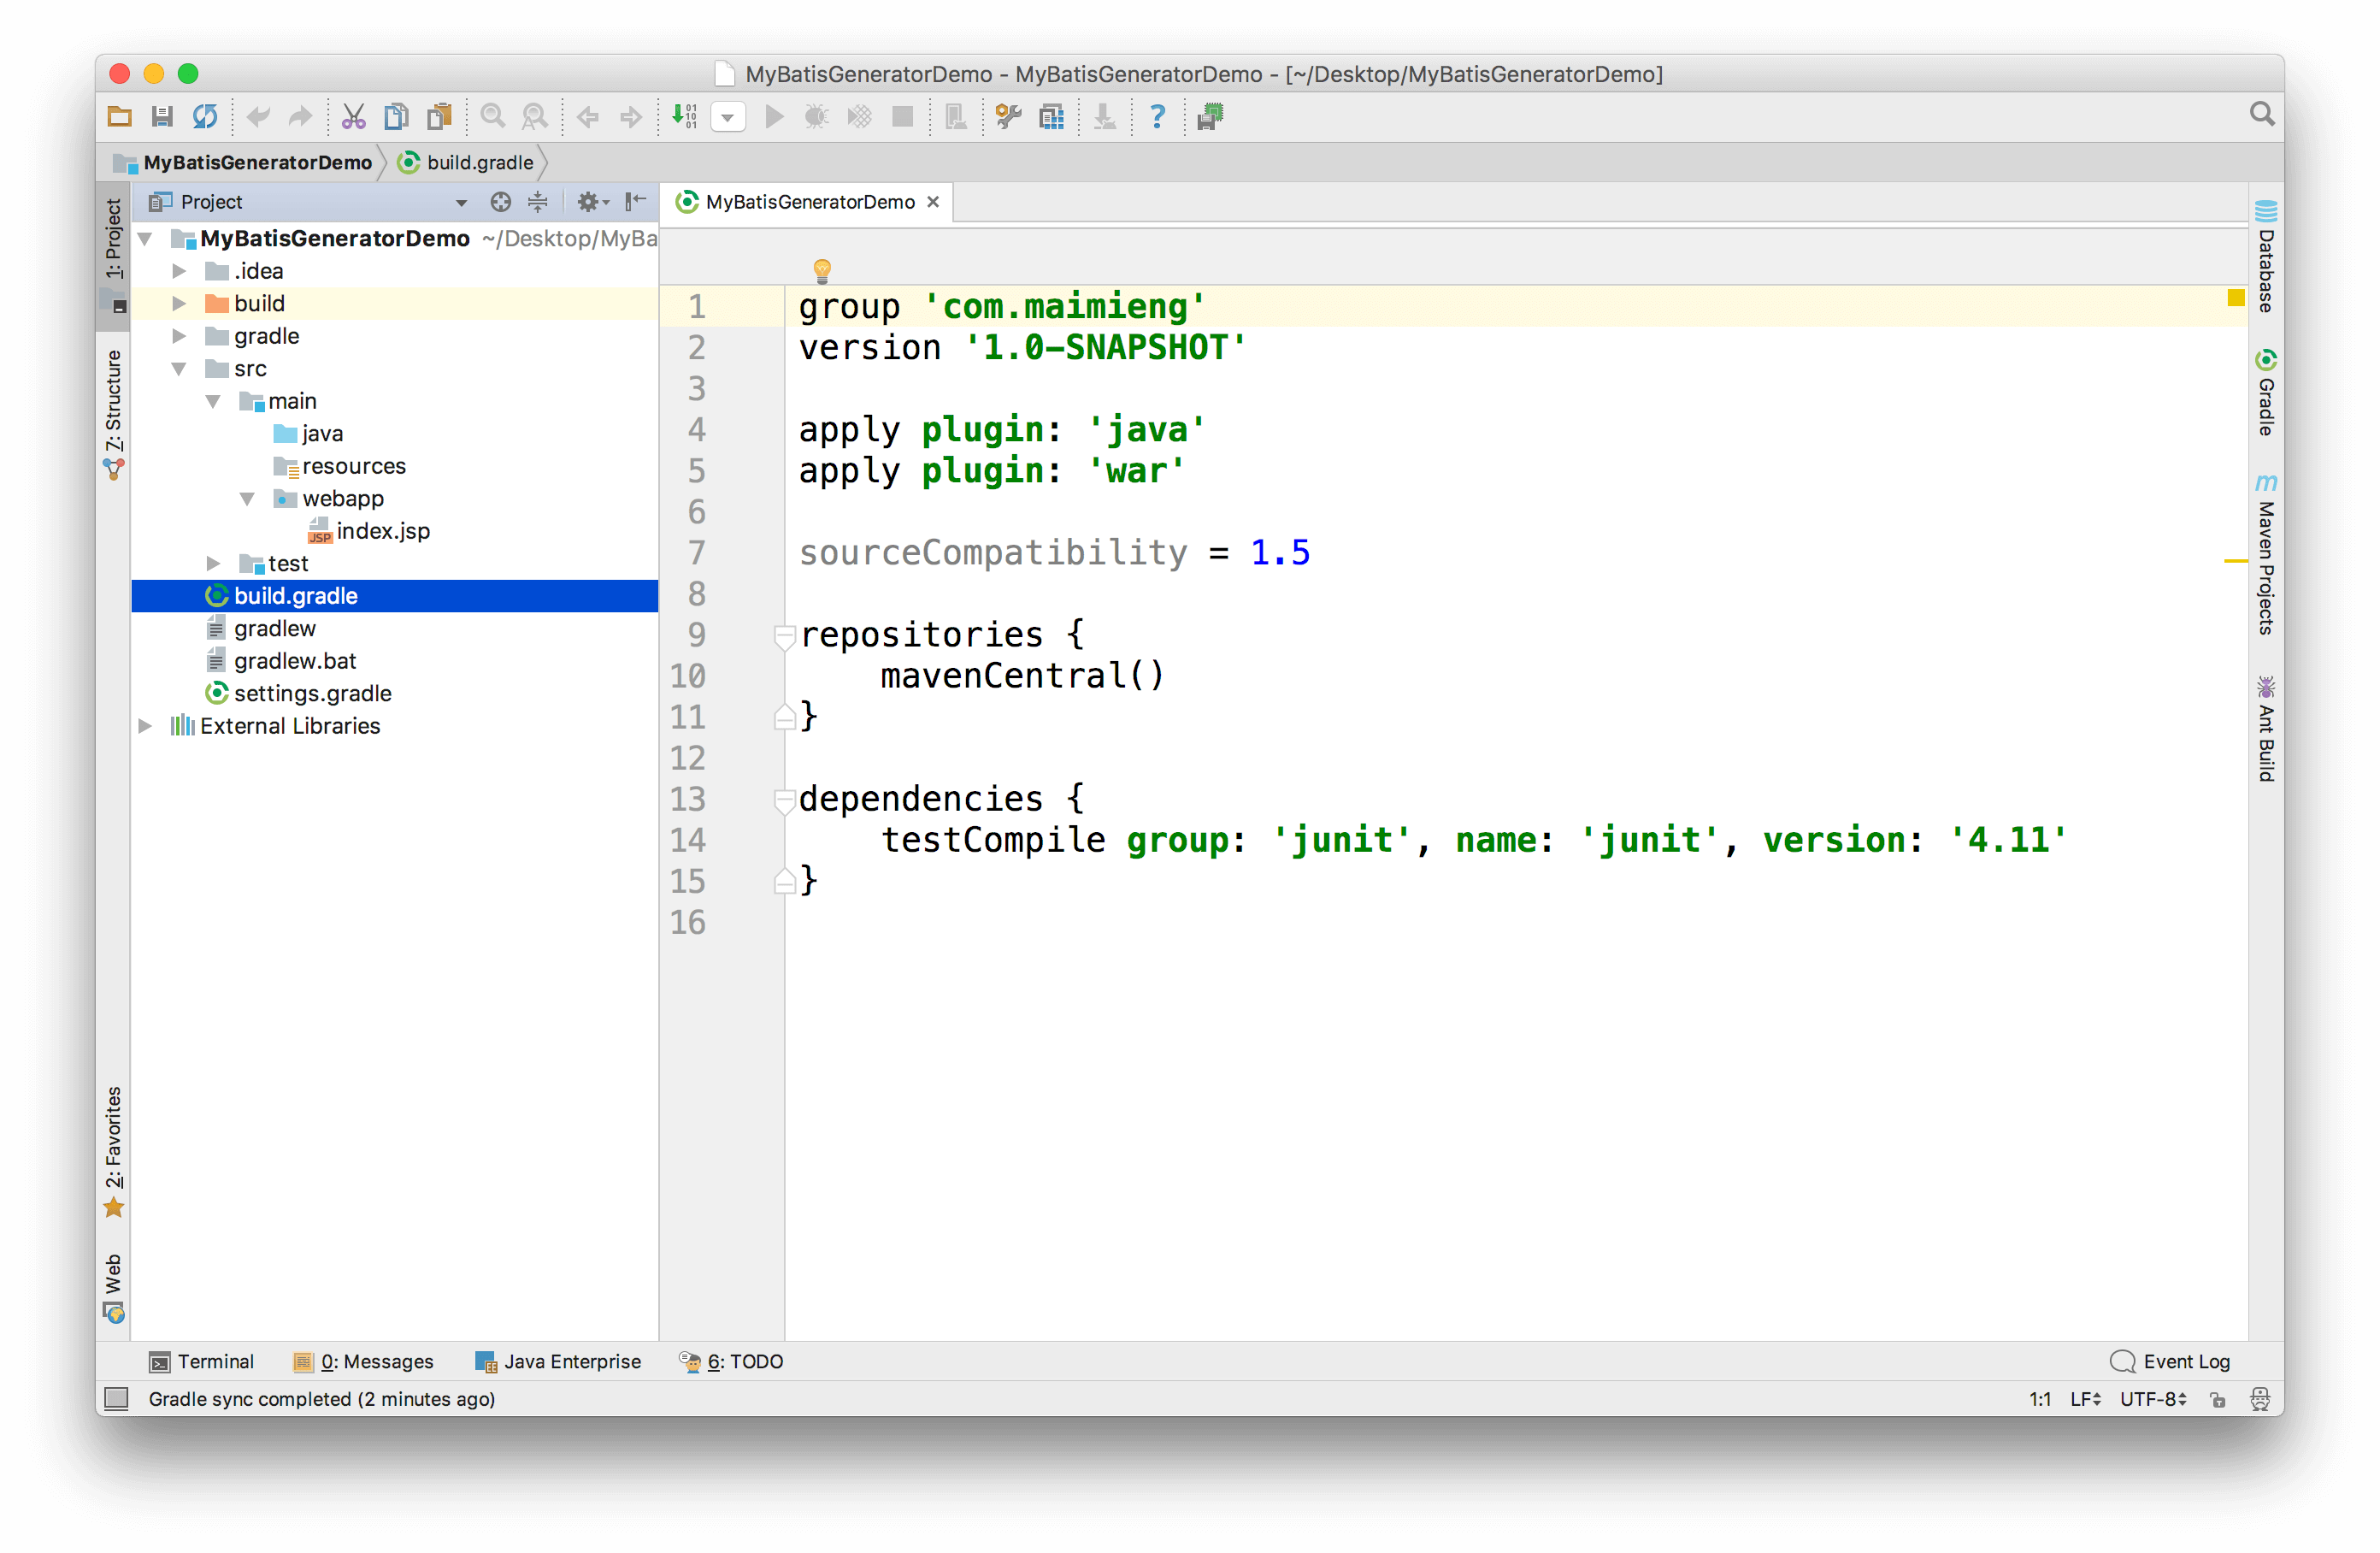The image size is (2380, 1553).
Task: Toggle the Gradle tool window
Action: click(x=2266, y=393)
